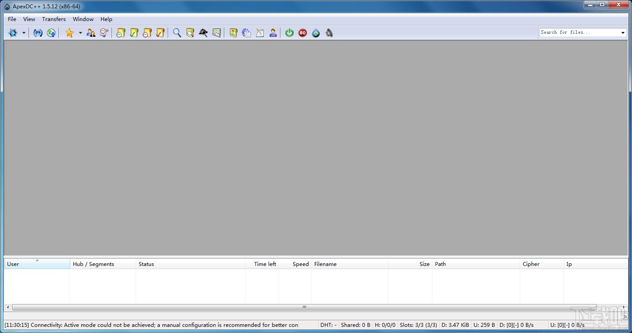Open the Search Spy hat icon
This screenshot has height=333, width=632.
[x=203, y=33]
